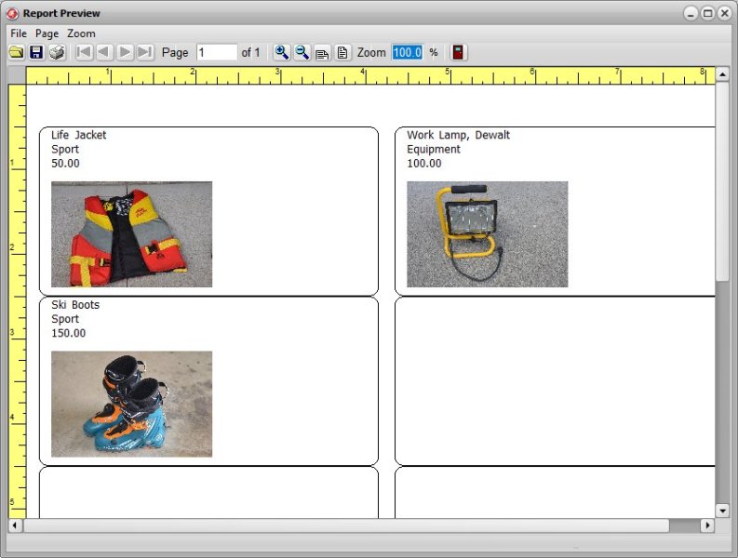Click the horizontal scrollbar left arrow
This screenshot has width=738, height=558.
pos(15,525)
